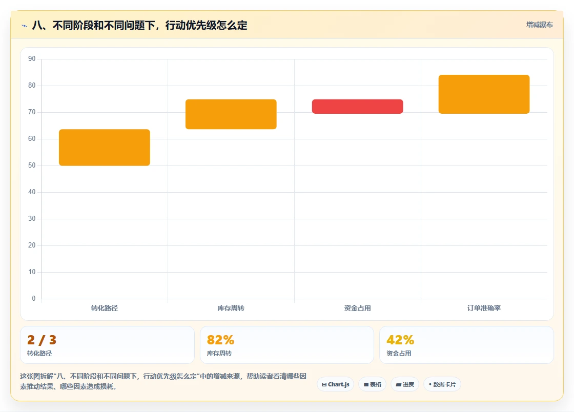Click the red 资金占用 bar
The height and width of the screenshot is (412, 574).
(x=358, y=107)
